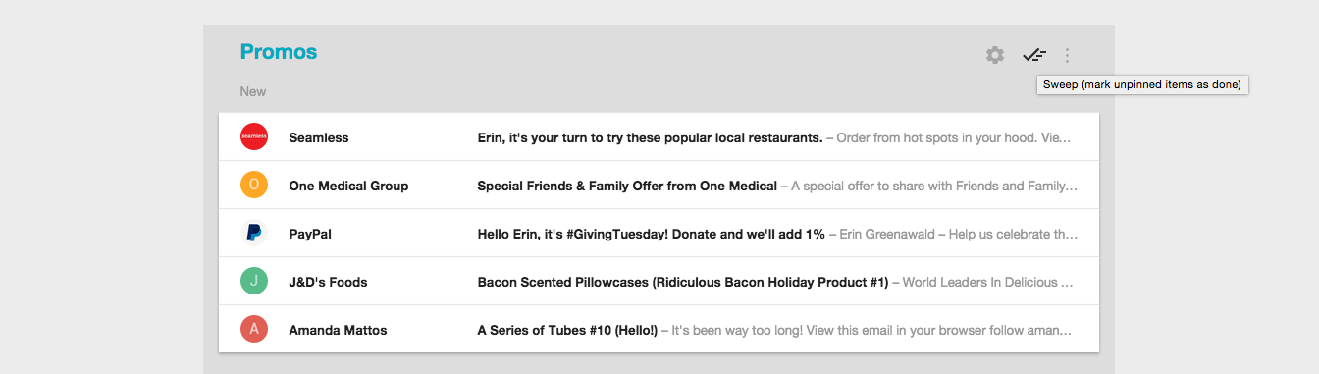Click the Amanda Mattos sender name
This screenshot has height=374, width=1319.
[338, 331]
